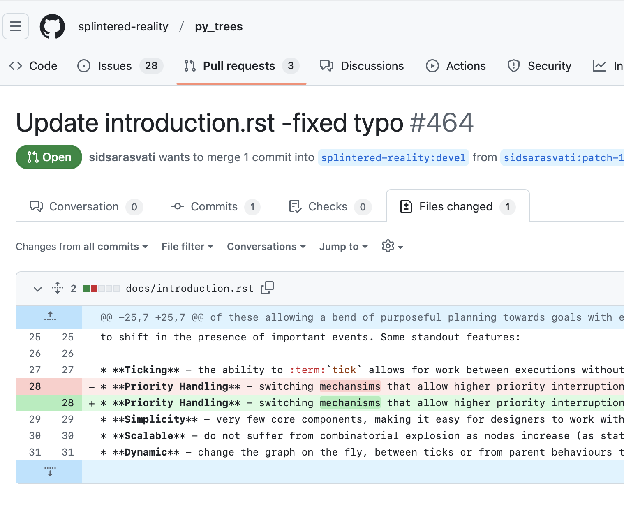Open the File filter dropdown
Viewport: 624px width, 518px height.
187,247
